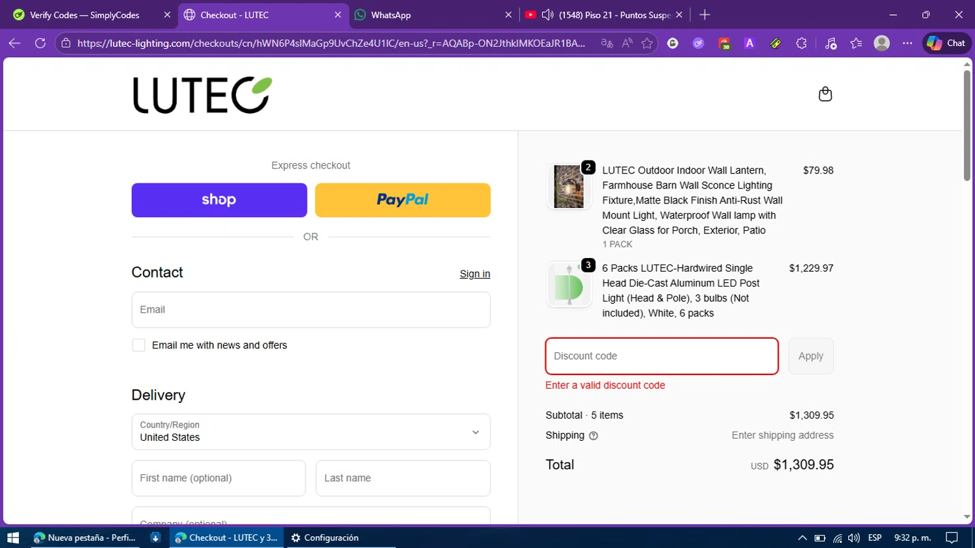This screenshot has height=548, width=975.
Task: Open the Windows Start menu
Action: tap(13, 538)
